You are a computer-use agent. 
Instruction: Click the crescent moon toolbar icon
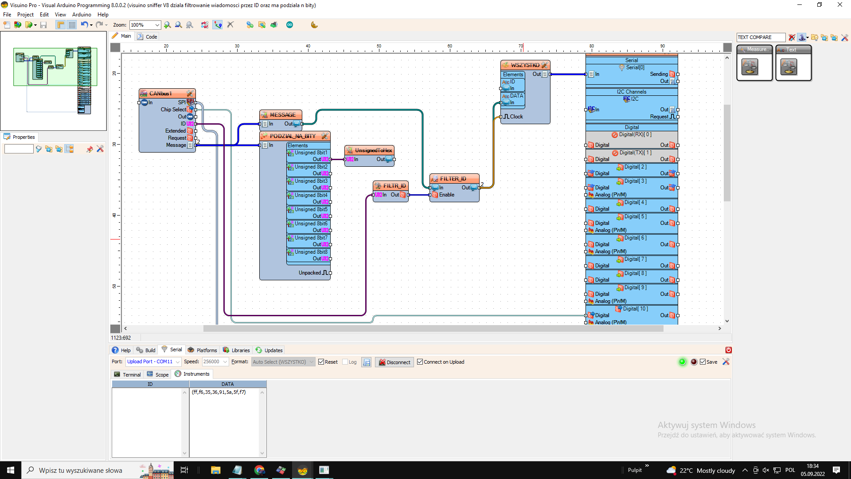pyautogui.click(x=314, y=25)
